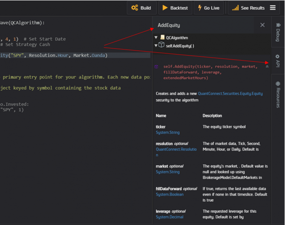Open the Debug side tab
Screen dimensions: 285x225
[278, 32]
